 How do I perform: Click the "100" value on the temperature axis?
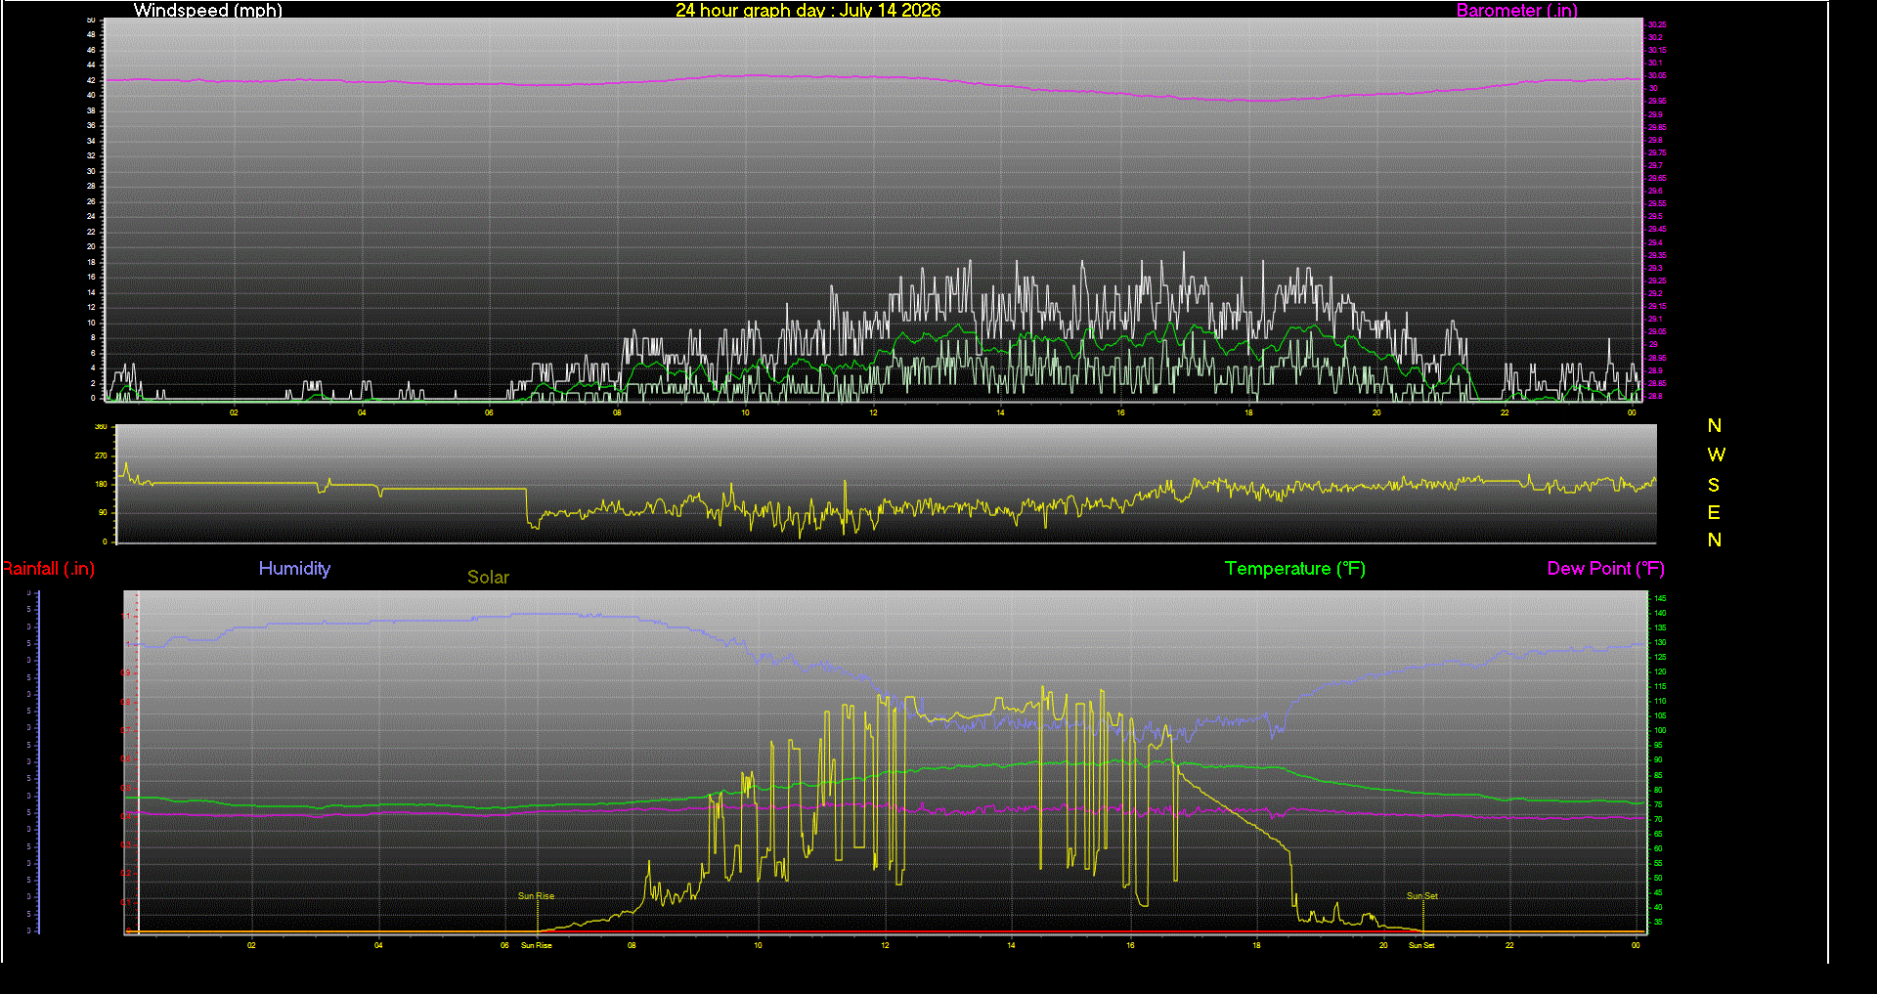click(x=1660, y=731)
